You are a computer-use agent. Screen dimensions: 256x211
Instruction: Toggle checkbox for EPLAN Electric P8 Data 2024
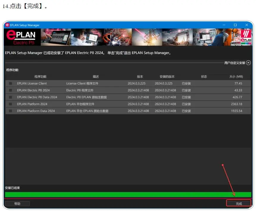pos(10,97)
